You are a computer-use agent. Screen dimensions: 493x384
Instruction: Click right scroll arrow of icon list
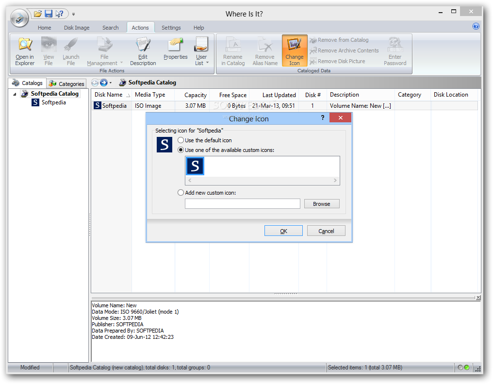click(x=335, y=181)
